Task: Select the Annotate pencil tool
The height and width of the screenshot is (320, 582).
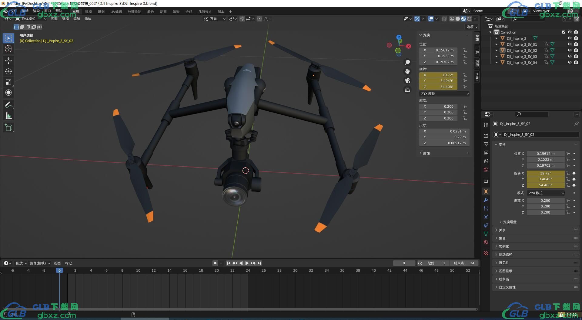Action: [x=8, y=105]
